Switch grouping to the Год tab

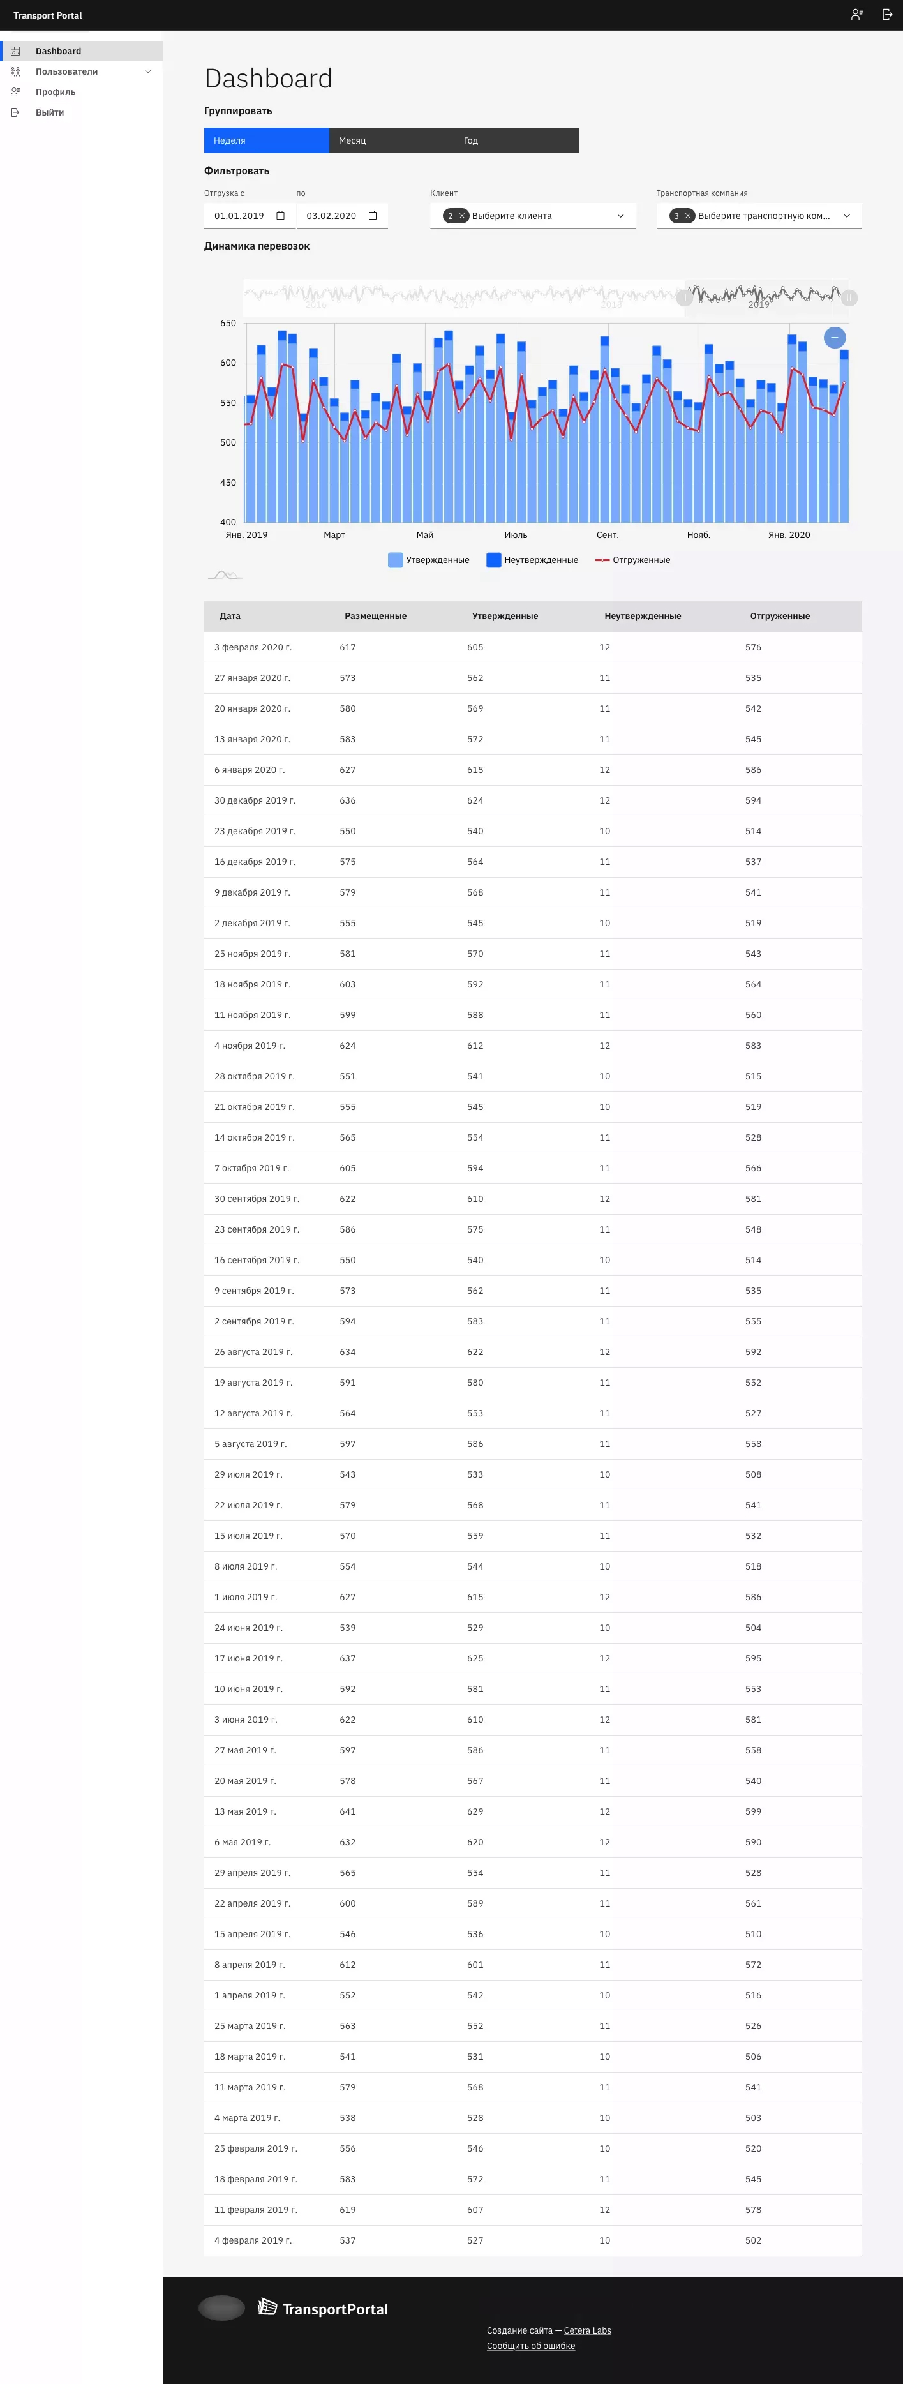pyautogui.click(x=516, y=140)
